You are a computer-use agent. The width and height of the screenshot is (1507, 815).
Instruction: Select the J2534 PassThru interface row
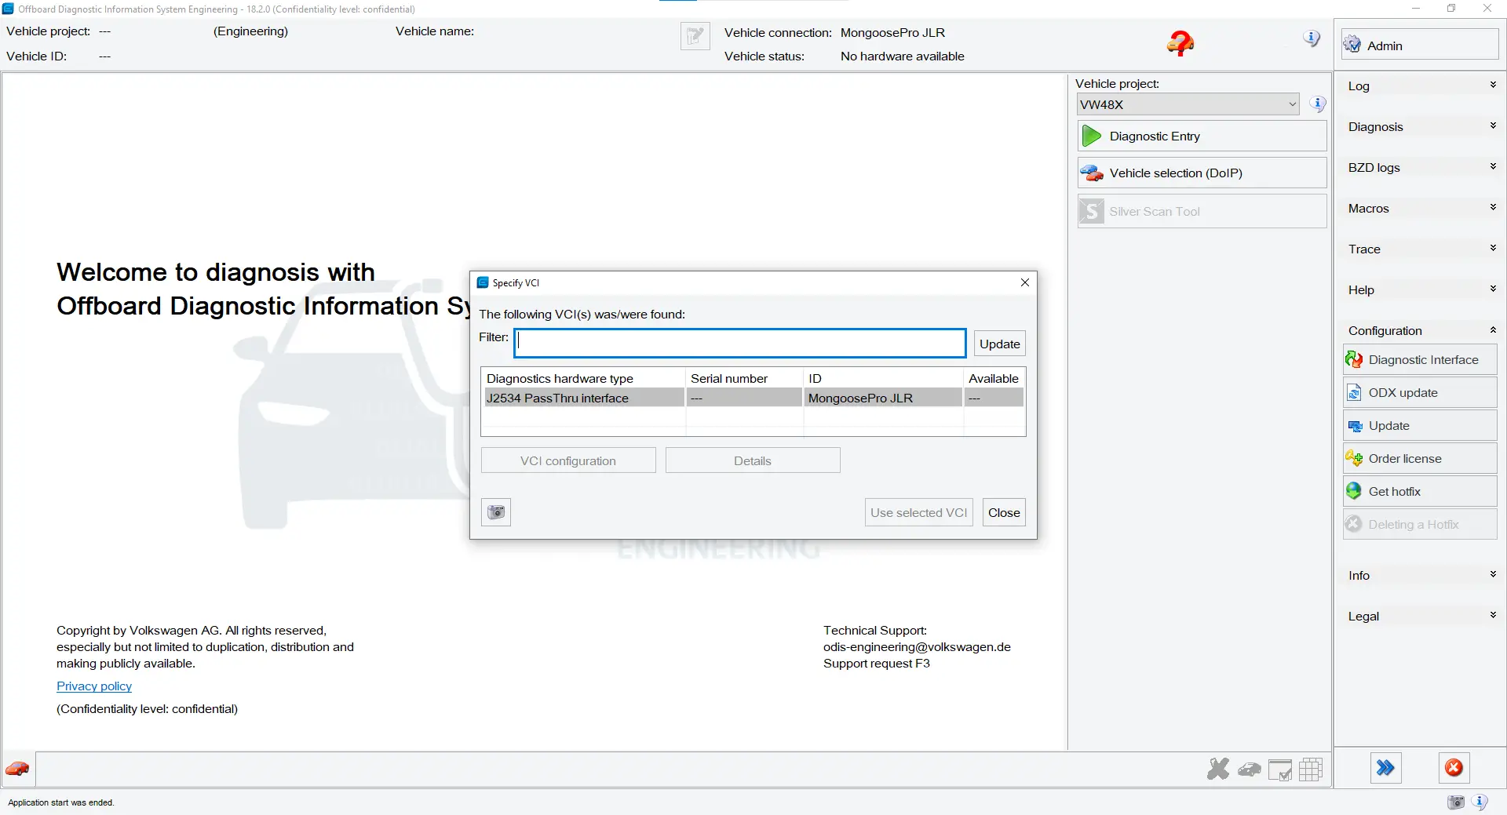753,398
